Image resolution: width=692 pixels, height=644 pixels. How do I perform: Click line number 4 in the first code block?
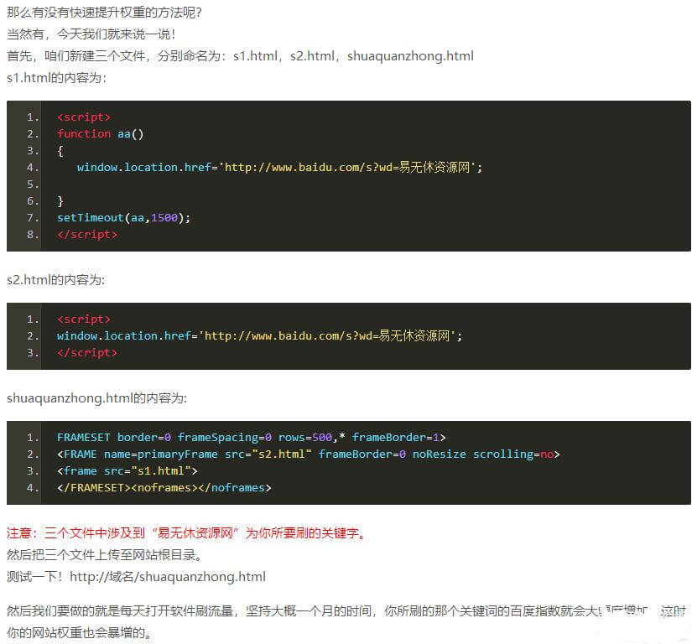coord(33,167)
